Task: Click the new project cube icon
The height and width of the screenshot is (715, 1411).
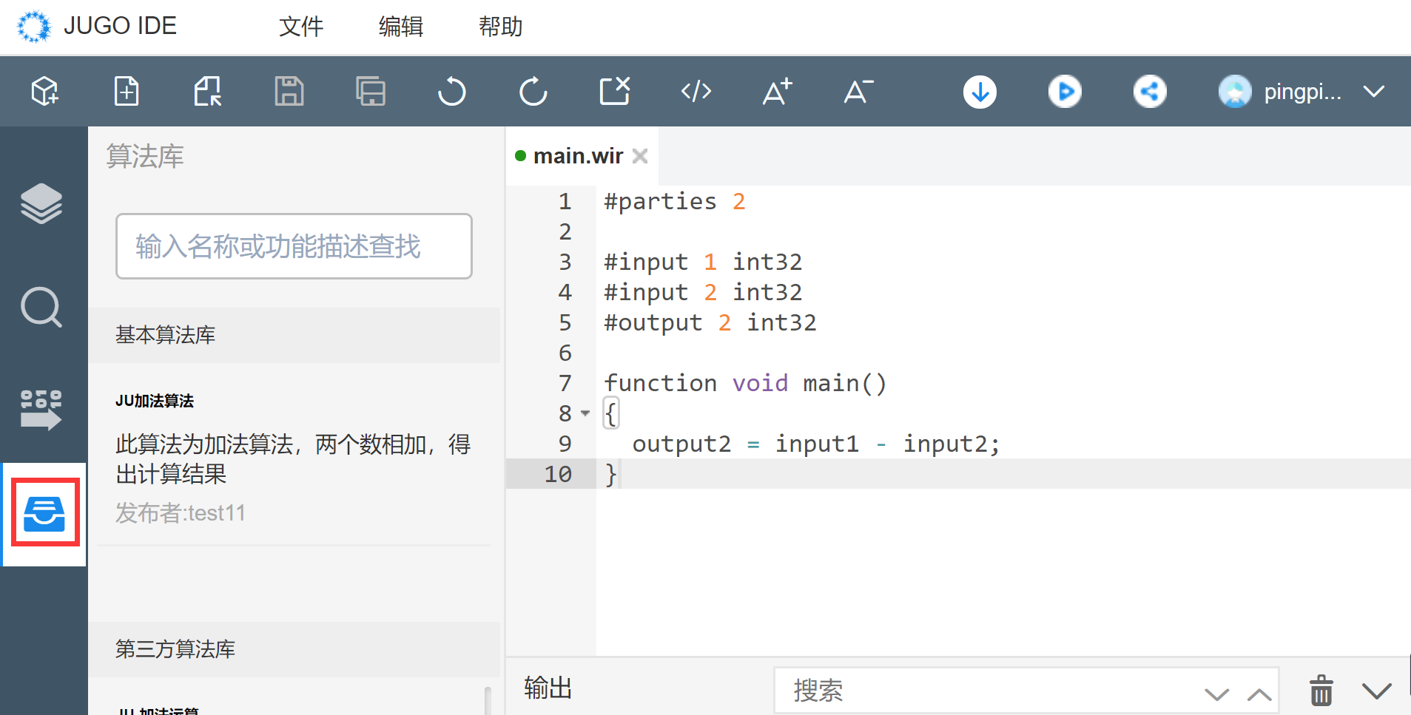Action: click(x=44, y=92)
